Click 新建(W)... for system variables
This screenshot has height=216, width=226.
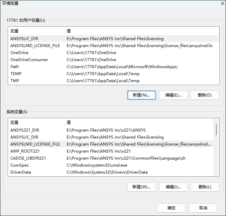[142, 187]
